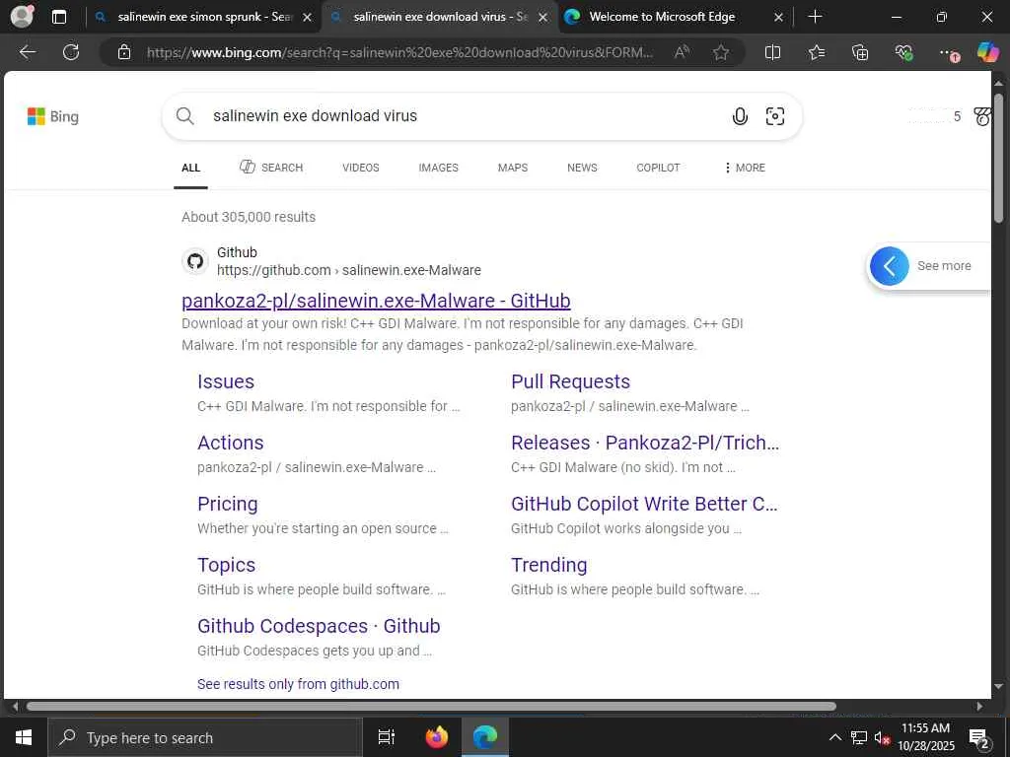1010x757 pixels.
Task: Switch to the VIDEOS results tab
Action: [x=361, y=168]
